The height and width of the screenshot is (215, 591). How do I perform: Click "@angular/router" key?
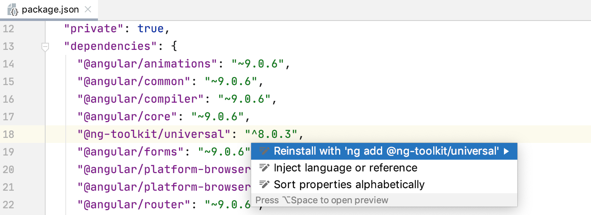click(134, 205)
